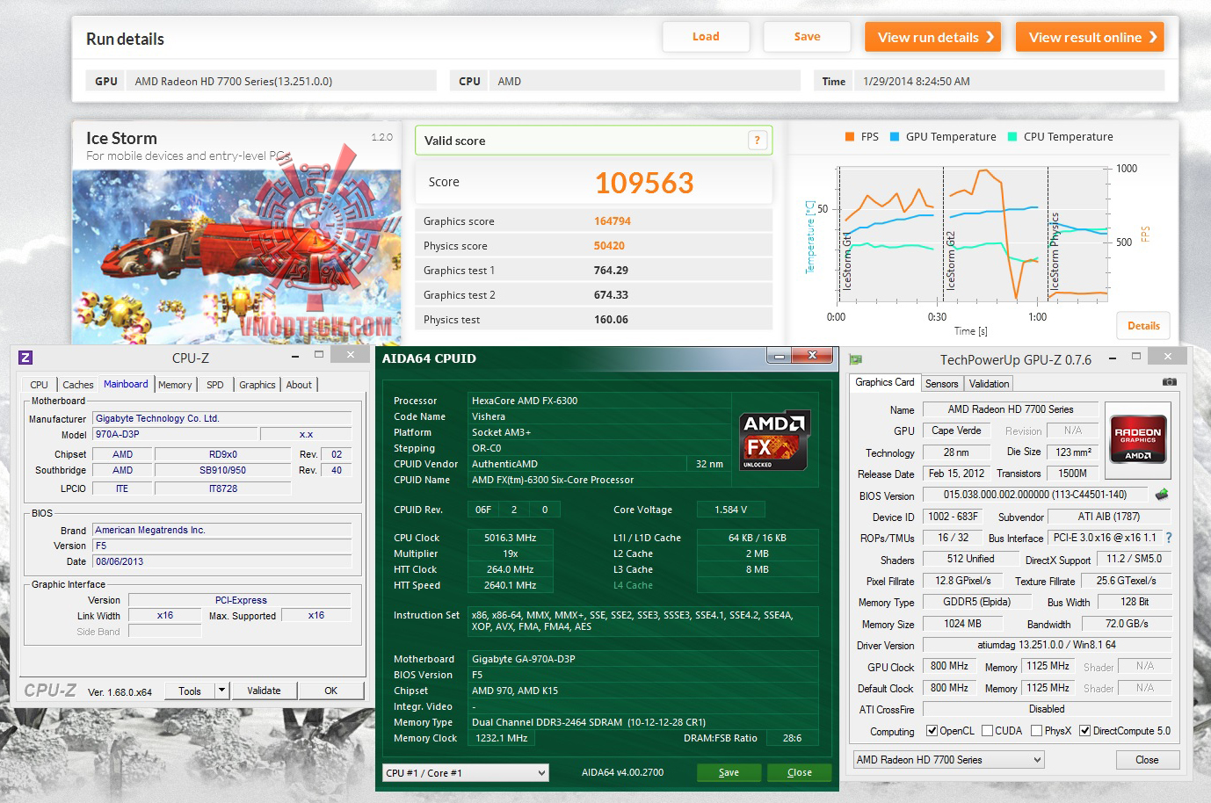Toggle the OpenCL checkbox in GPU-Z
The image size is (1211, 803).
(x=932, y=731)
